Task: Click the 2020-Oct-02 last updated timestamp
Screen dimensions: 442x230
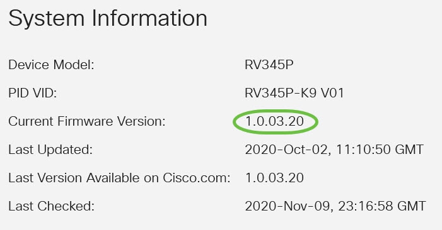Action: [x=334, y=150]
